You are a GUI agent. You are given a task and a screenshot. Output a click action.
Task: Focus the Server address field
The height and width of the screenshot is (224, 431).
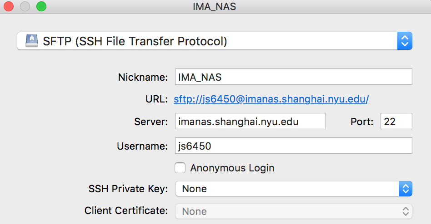pyautogui.click(x=251, y=121)
